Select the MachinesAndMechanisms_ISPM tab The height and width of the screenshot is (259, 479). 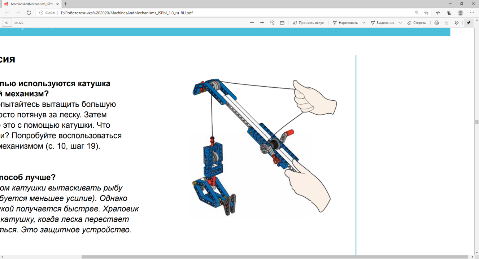(x=32, y=4)
